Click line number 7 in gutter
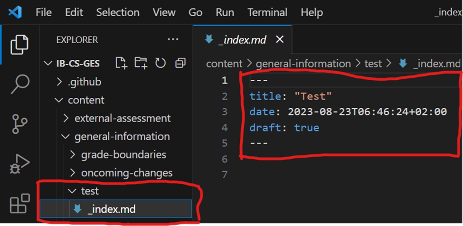The image size is (463, 226). [x=225, y=175]
